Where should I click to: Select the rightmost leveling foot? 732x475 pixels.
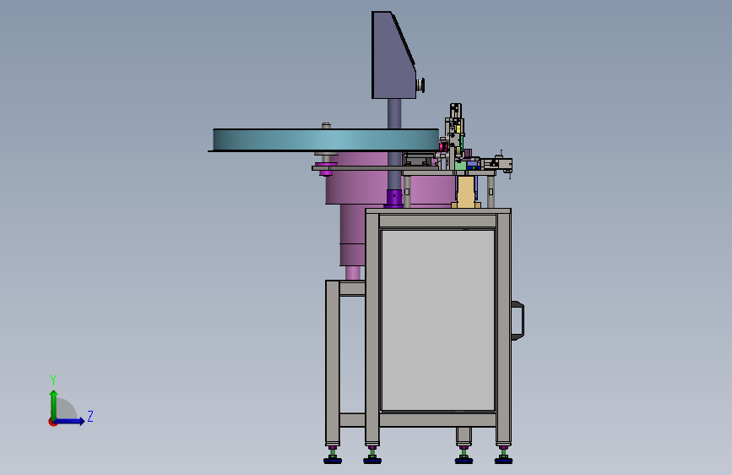[x=503, y=455]
